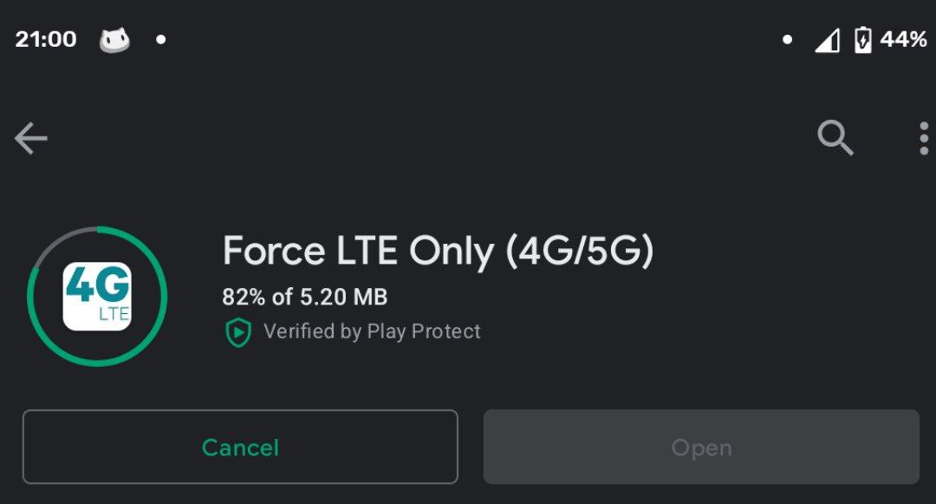This screenshot has height=504, width=936.
Task: Open the three-dot overflow menu
Action: (x=924, y=138)
